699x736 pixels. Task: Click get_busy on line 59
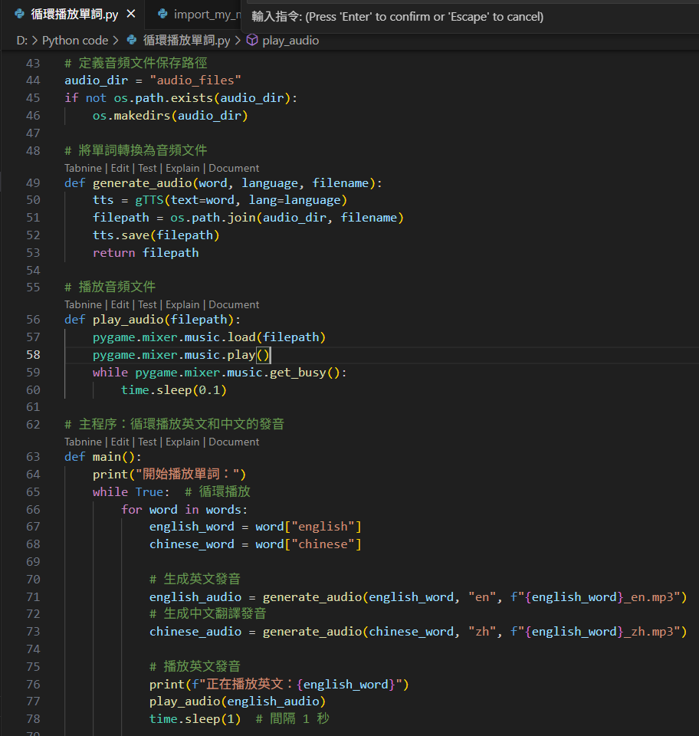coord(298,373)
